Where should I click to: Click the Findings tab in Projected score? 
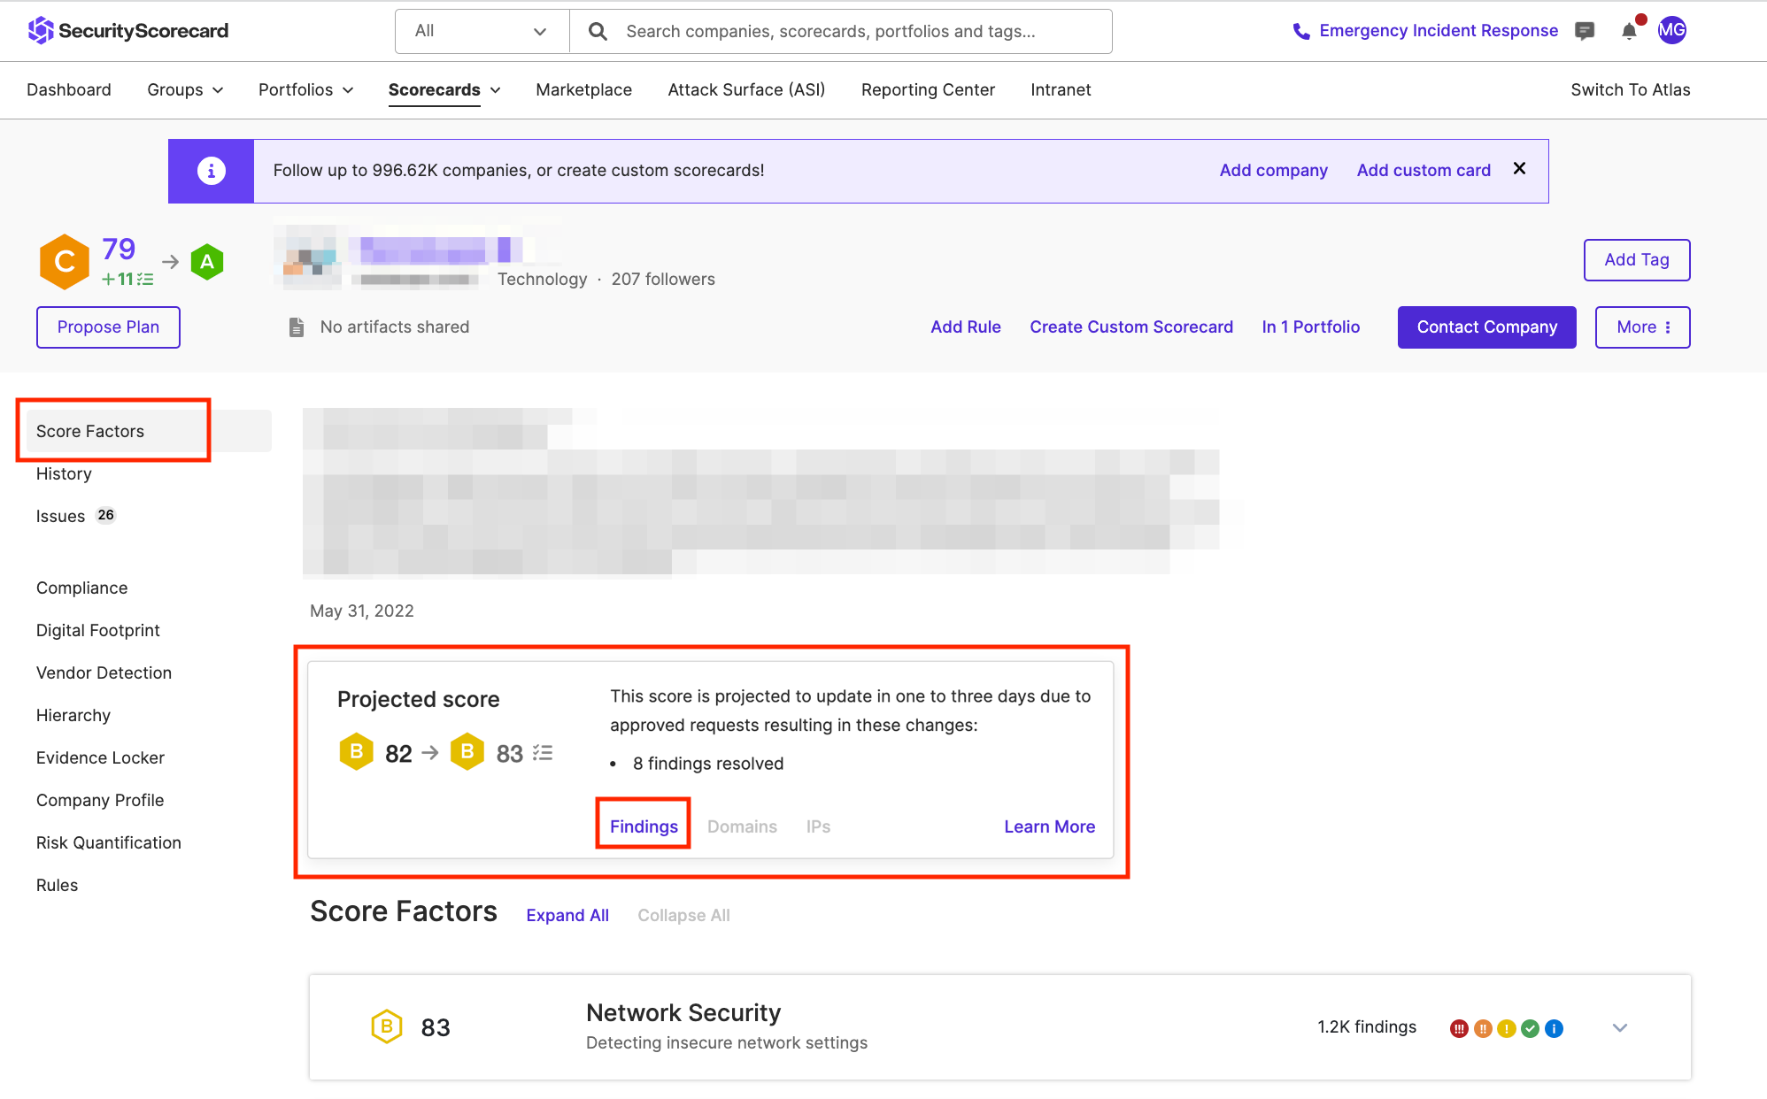(x=644, y=826)
